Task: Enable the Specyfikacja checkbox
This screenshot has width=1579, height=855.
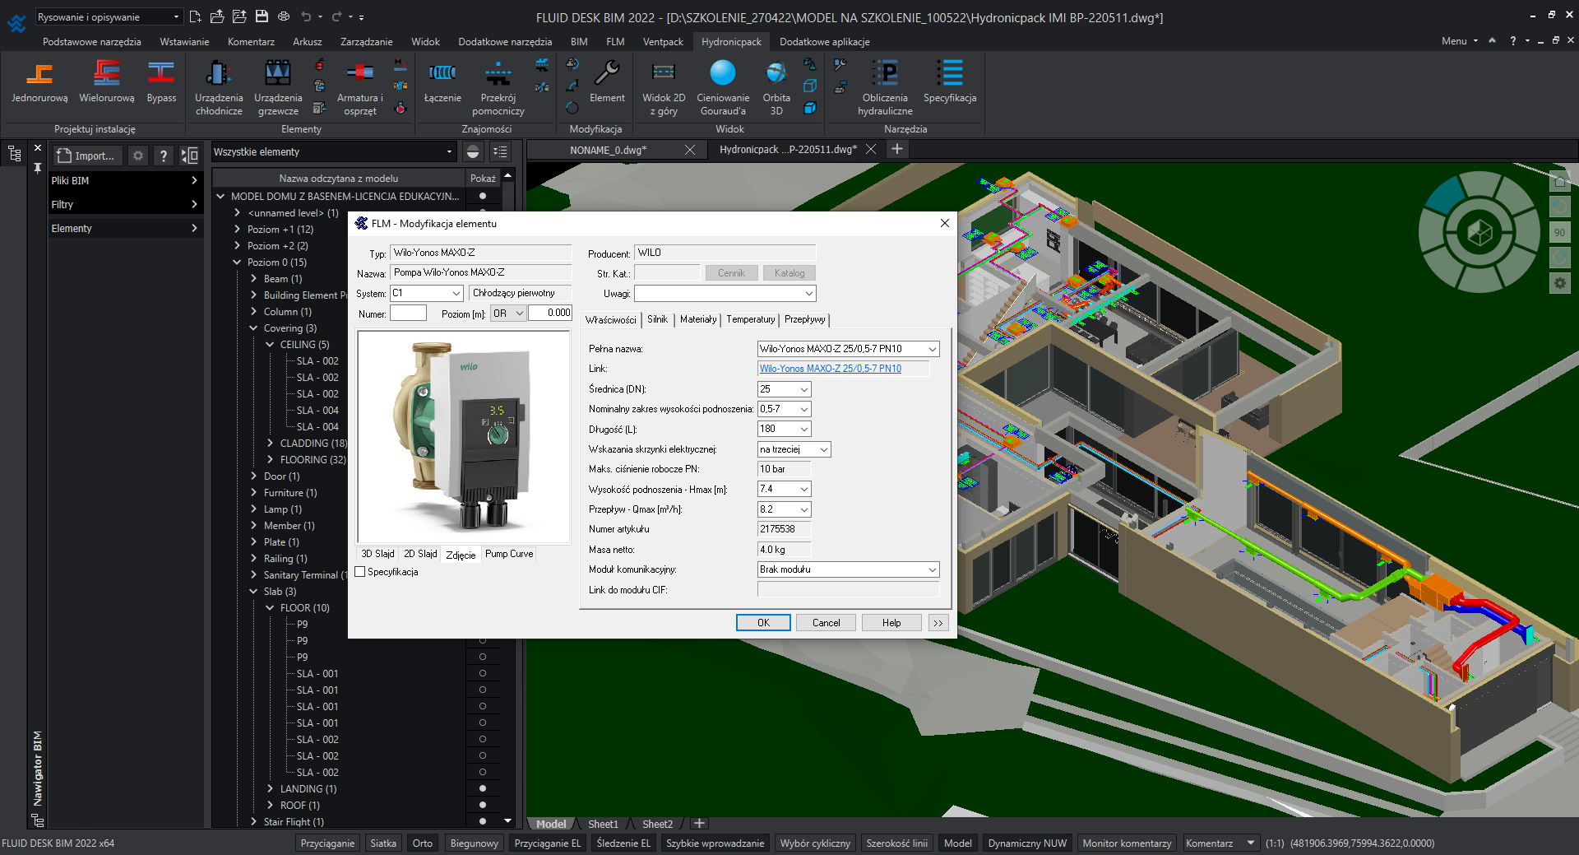Action: 360,572
